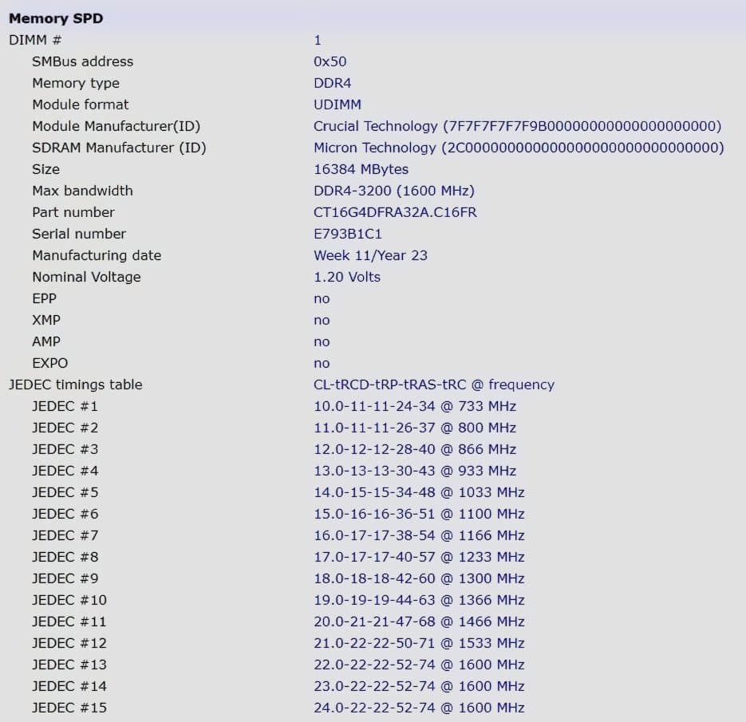
Task: Click the EPP row label
Action: pos(44,298)
